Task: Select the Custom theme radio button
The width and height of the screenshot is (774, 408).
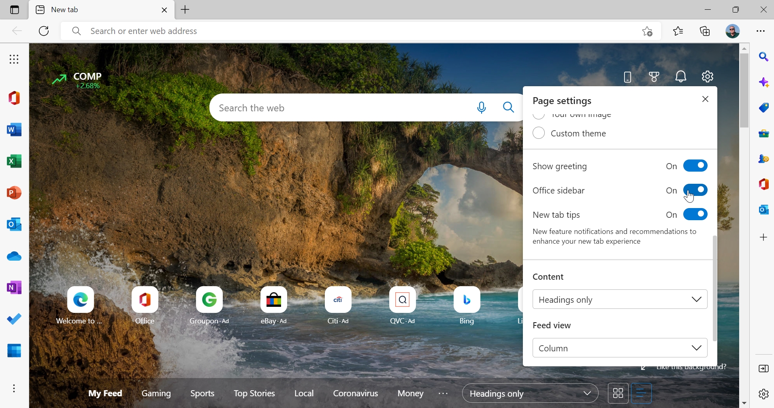Action: pyautogui.click(x=539, y=133)
